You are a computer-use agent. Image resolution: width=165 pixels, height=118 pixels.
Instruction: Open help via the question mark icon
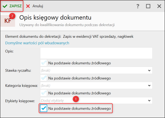pyautogui.click(x=138, y=6)
